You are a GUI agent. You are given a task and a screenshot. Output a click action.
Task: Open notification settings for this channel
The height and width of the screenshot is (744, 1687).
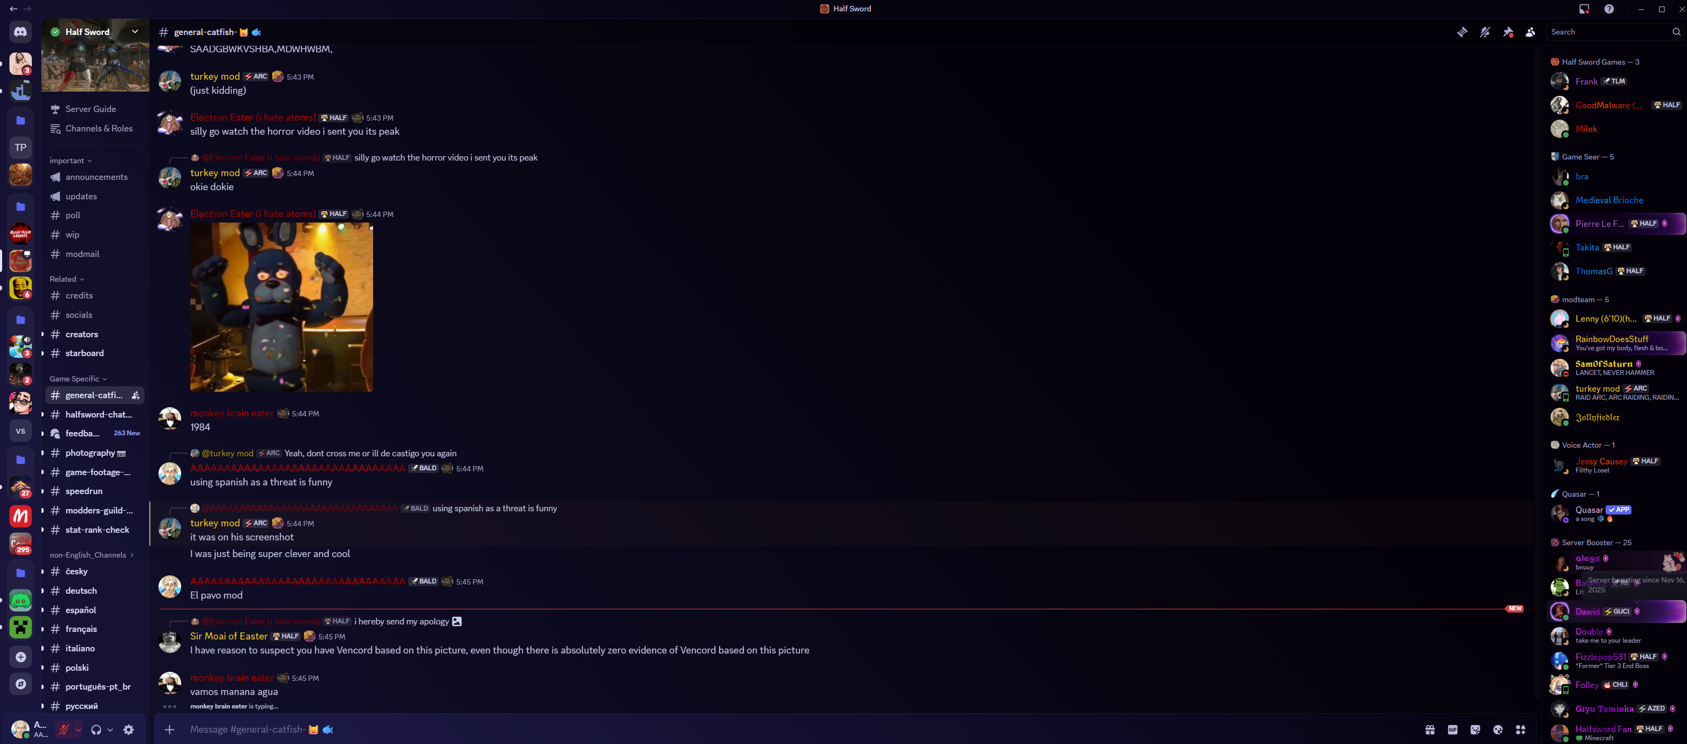click(1485, 32)
